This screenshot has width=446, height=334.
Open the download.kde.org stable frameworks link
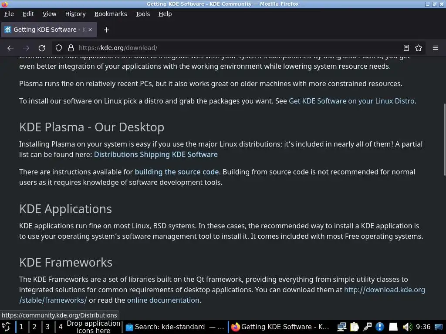coord(385,290)
